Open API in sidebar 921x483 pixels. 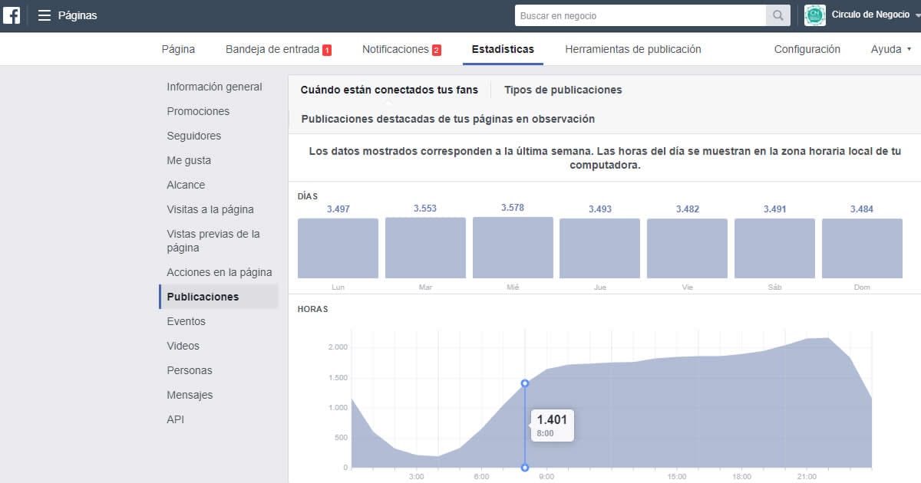coord(176,419)
